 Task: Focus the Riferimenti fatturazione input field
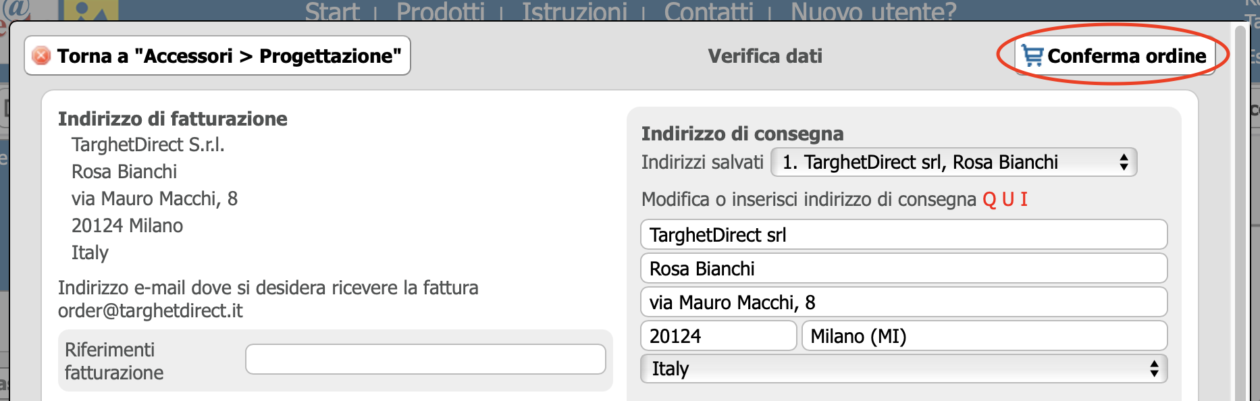[x=425, y=359]
